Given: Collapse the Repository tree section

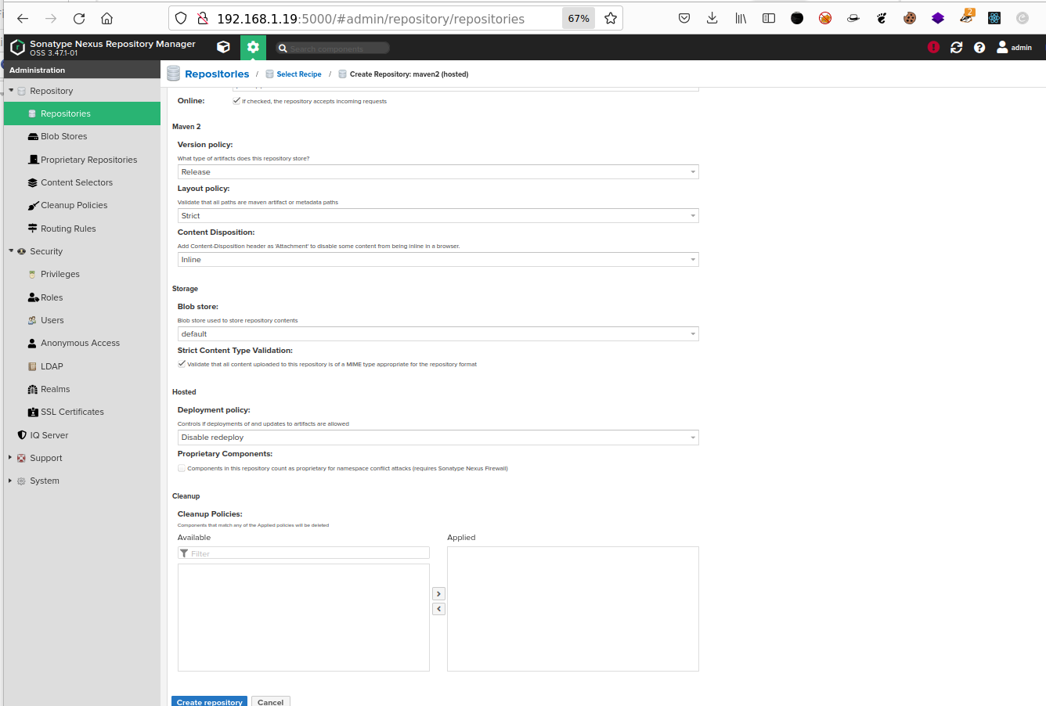Looking at the screenshot, I should click(11, 91).
